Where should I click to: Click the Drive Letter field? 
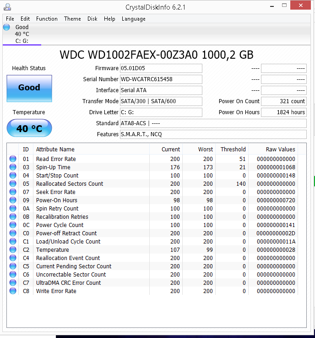161,112
